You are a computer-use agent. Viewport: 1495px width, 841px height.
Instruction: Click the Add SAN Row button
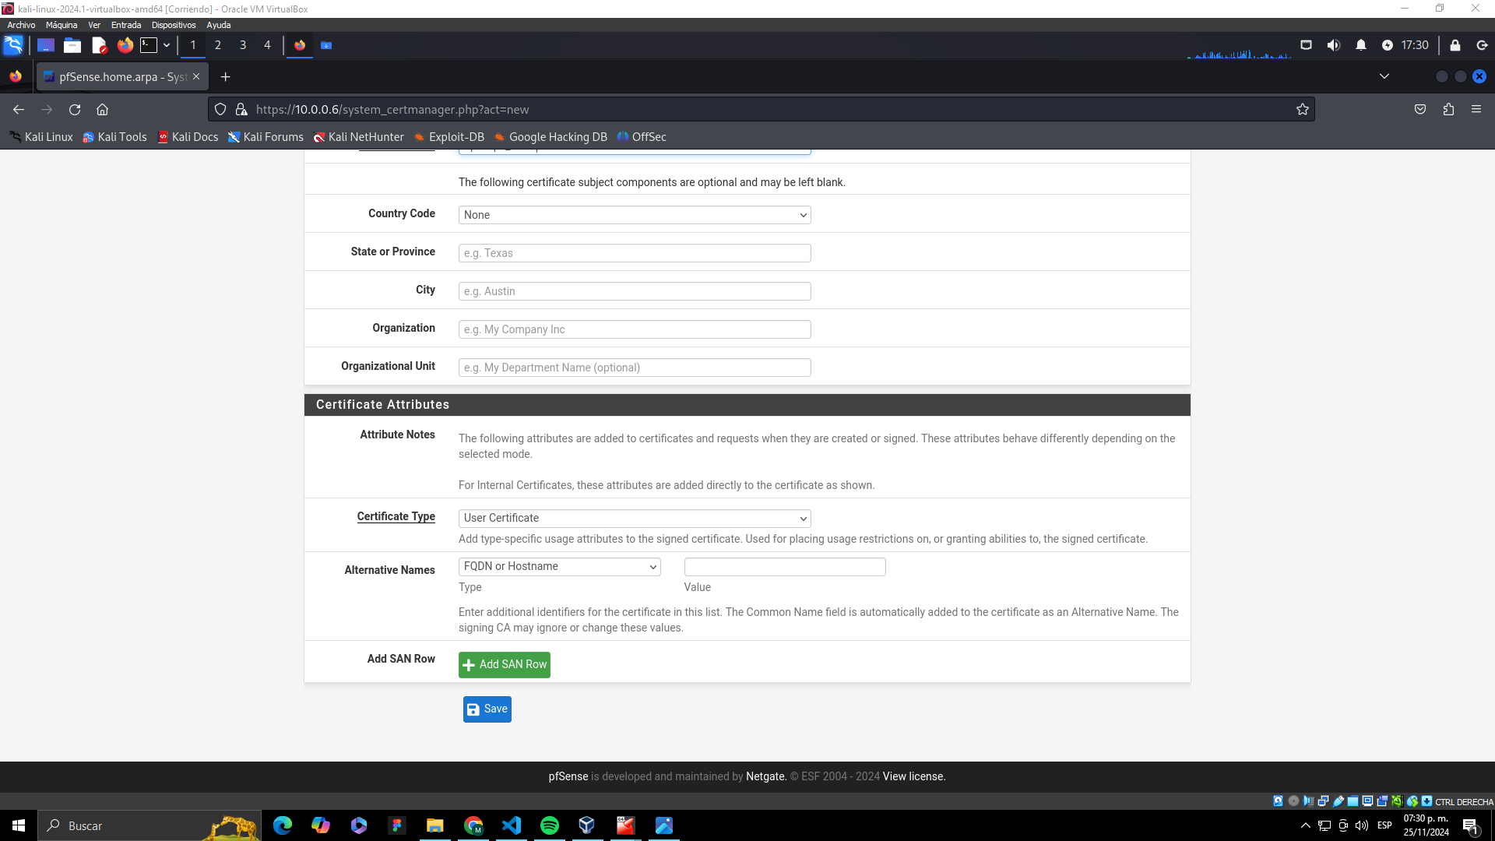(x=504, y=664)
